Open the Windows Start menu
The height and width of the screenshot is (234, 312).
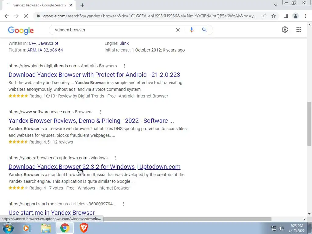(x=8, y=228)
